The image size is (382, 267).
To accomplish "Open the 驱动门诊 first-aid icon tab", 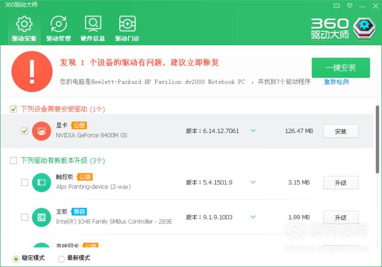I will point(127,29).
